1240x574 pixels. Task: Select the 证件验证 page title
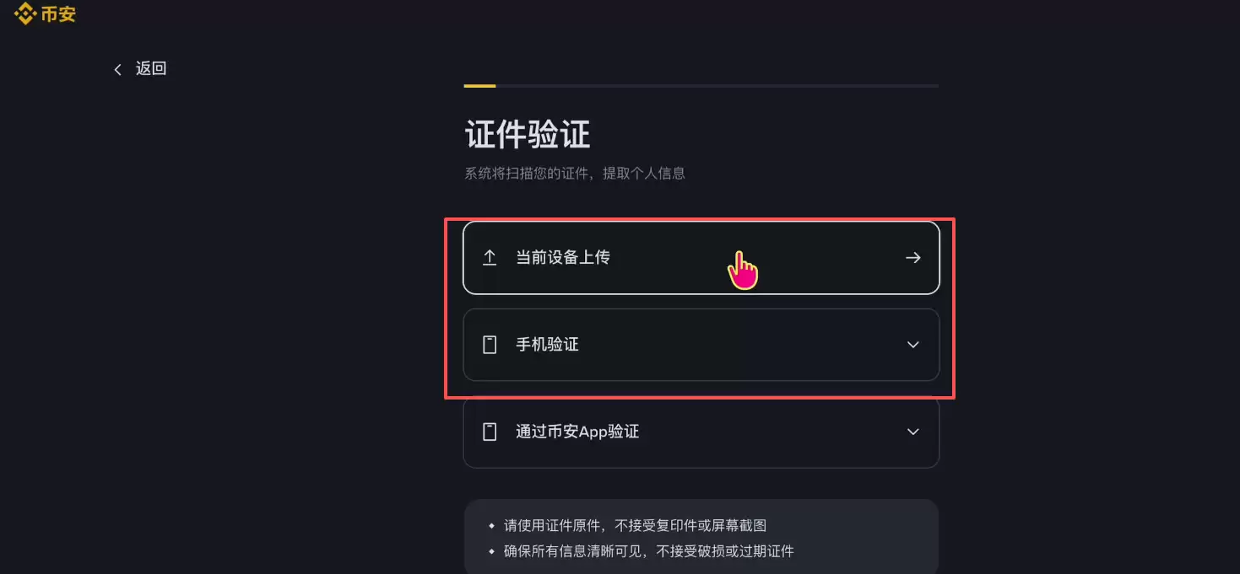(x=528, y=134)
